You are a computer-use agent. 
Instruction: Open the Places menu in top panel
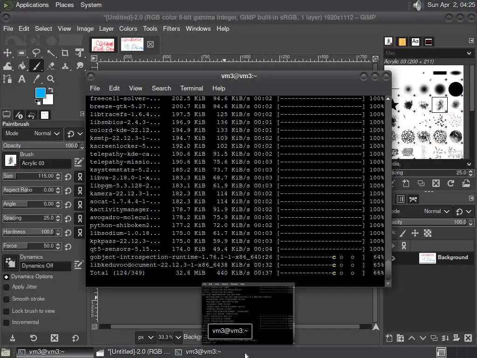coord(64,5)
